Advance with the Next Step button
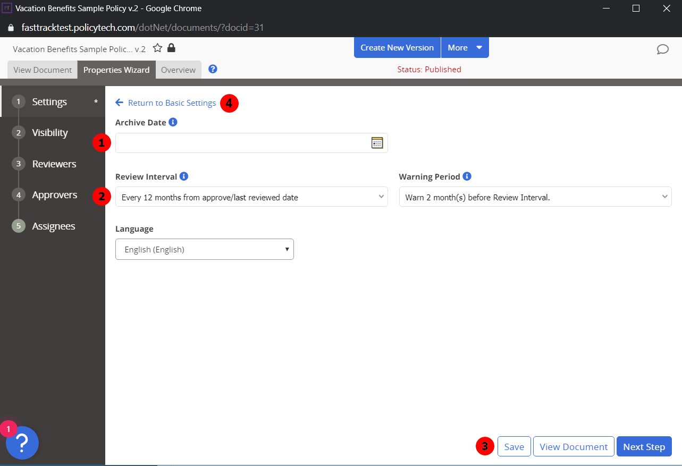 [644, 446]
